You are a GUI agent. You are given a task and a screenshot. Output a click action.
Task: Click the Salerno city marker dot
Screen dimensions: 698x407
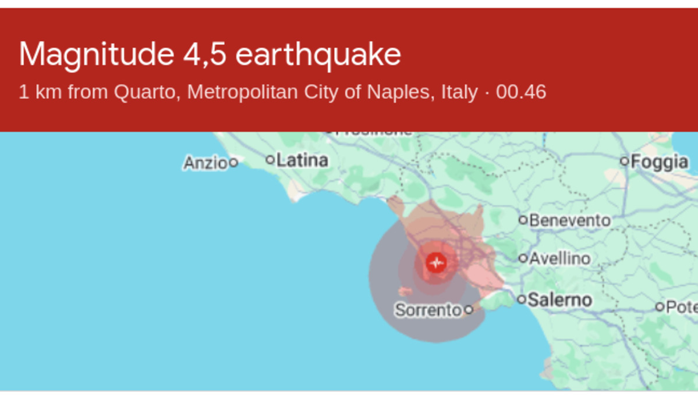521,299
